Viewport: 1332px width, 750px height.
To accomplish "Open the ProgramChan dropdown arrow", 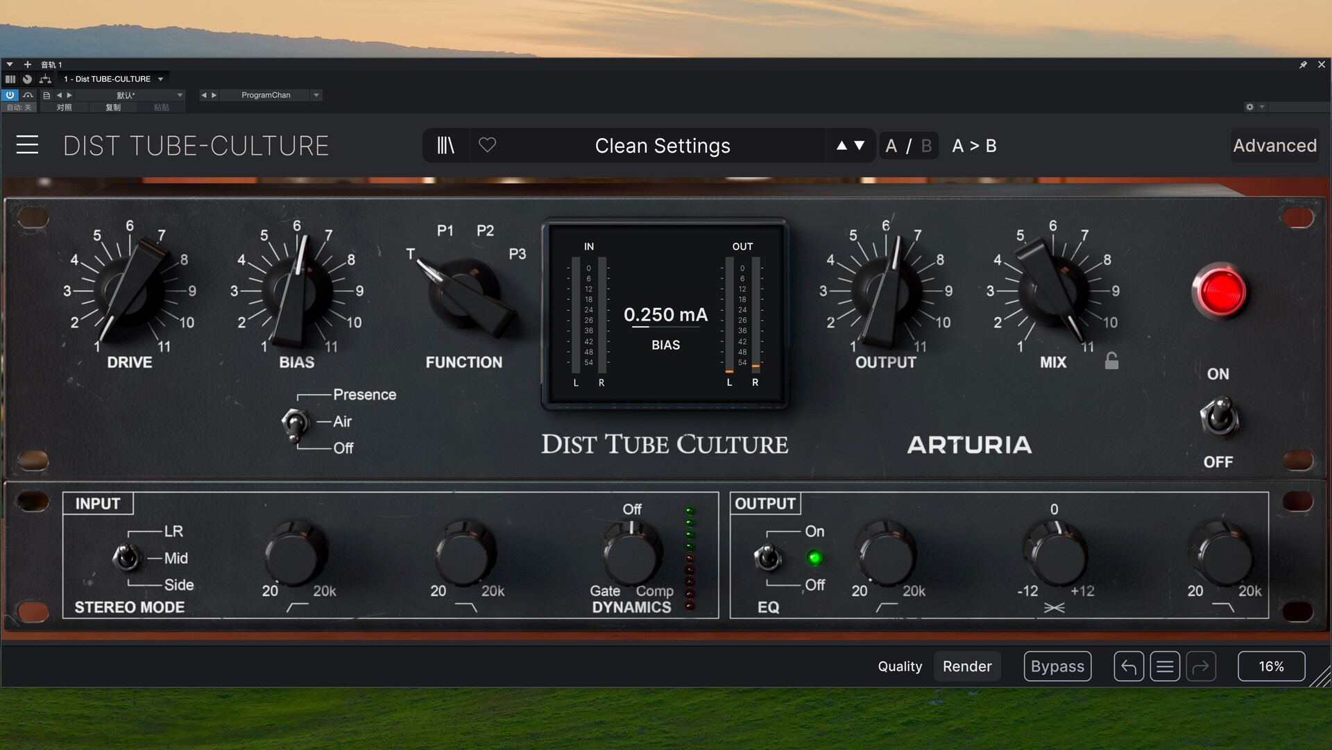I will pos(316,95).
